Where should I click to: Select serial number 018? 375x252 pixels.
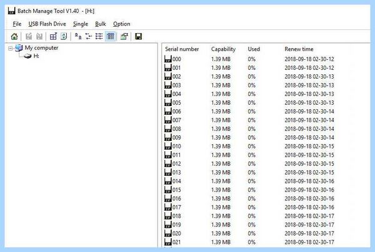point(177,216)
